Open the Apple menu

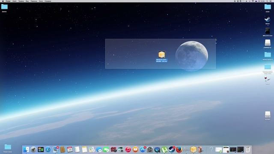tap(3, 1)
